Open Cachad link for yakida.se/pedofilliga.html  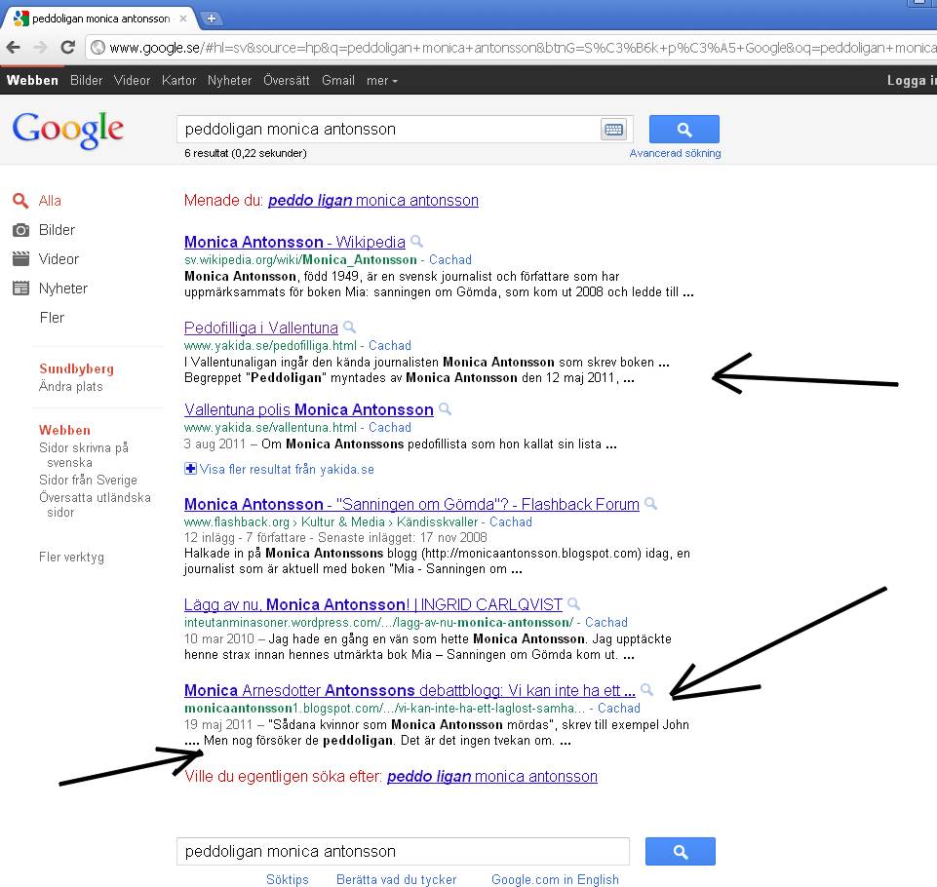390,345
